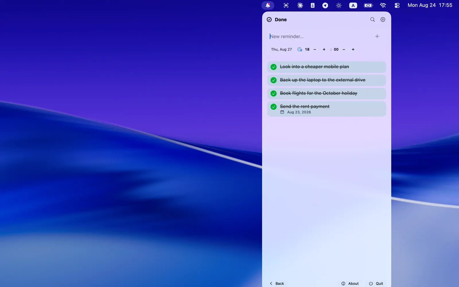Open the input source A menu
This screenshot has width=459, height=287.
pos(353,5)
